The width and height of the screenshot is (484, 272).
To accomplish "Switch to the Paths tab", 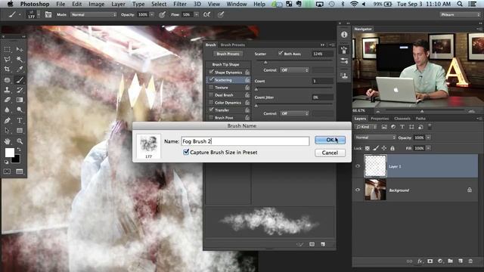I will tap(420, 119).
